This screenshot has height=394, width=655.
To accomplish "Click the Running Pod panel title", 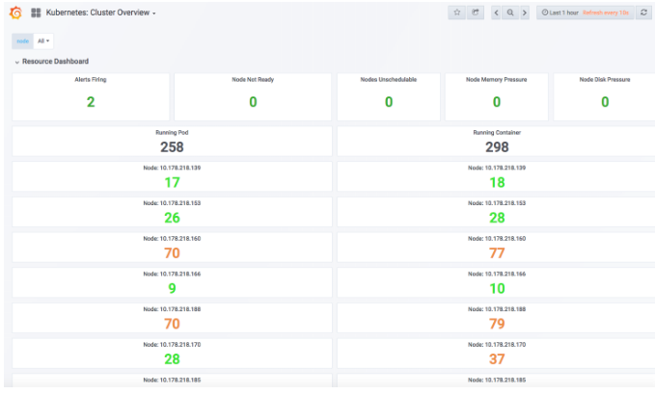I will [x=172, y=132].
